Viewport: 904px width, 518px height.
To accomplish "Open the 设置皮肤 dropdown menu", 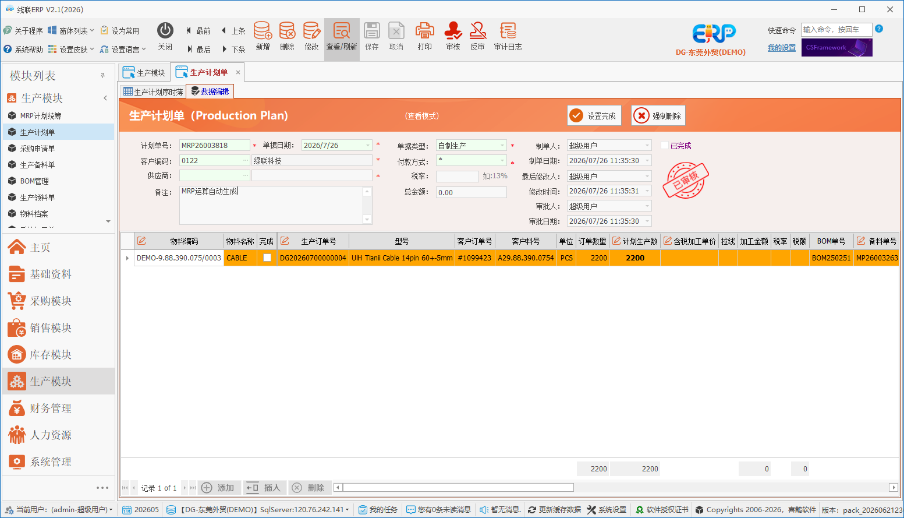I will [71, 50].
